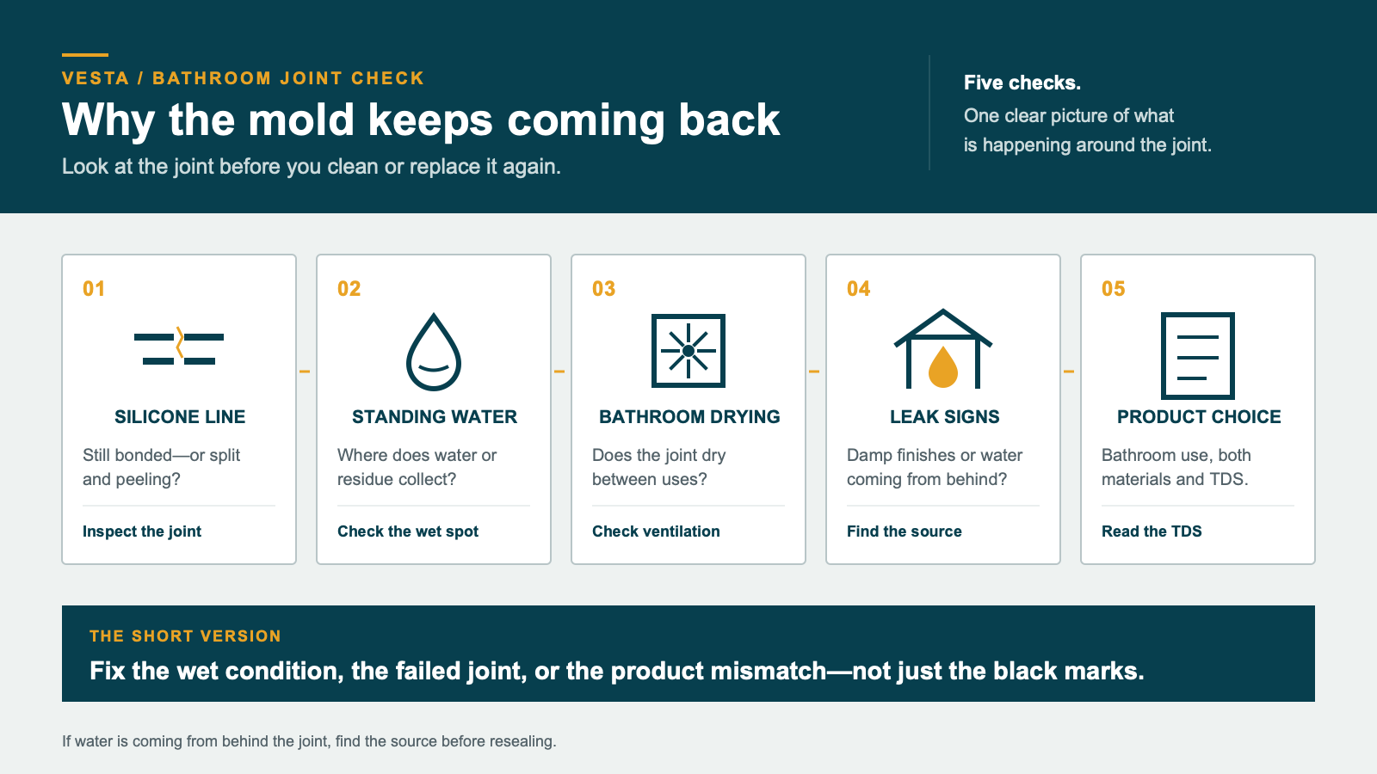This screenshot has height=774, width=1377.
Task: Click the house with orange drop icon
Action: coord(943,349)
